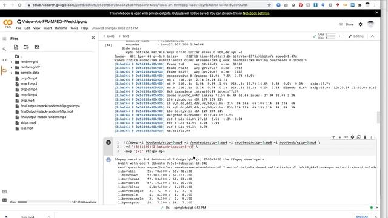The image size is (388, 218).
Task: Select file crop.mp4 in Files panel
Action: click(27, 101)
